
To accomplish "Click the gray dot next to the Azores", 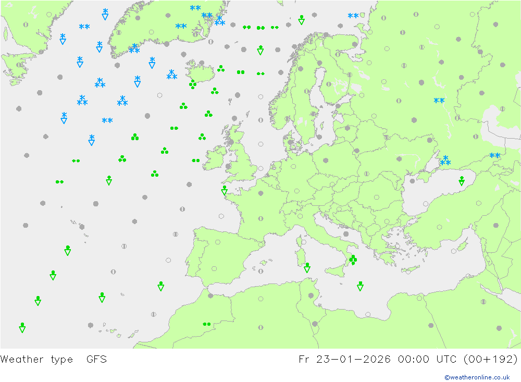I will tap(82, 227).
